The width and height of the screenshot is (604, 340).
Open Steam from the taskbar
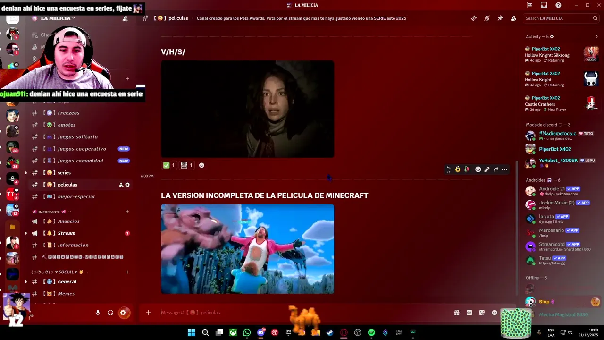tap(330, 332)
